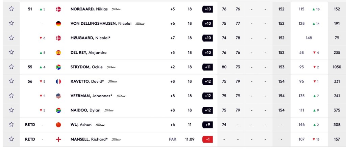Click Titleist logo next to Wu
Screen dimensions: 346x150
(x=100, y=125)
